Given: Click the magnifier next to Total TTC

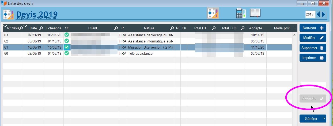Looking at the screenshot, I should click(x=243, y=28).
